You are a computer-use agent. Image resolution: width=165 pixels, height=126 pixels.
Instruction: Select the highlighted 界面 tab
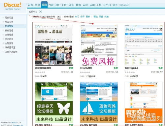point(44,5)
